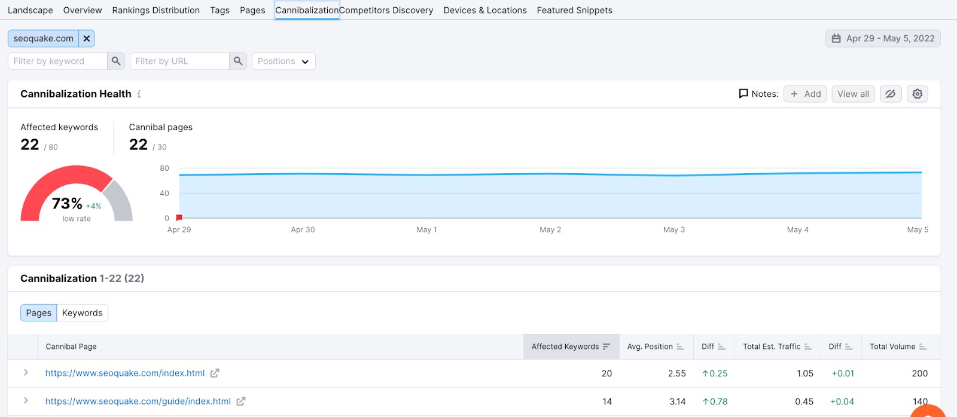Sort by Total Volume column
Image resolution: width=957 pixels, height=417 pixels.
(897, 347)
